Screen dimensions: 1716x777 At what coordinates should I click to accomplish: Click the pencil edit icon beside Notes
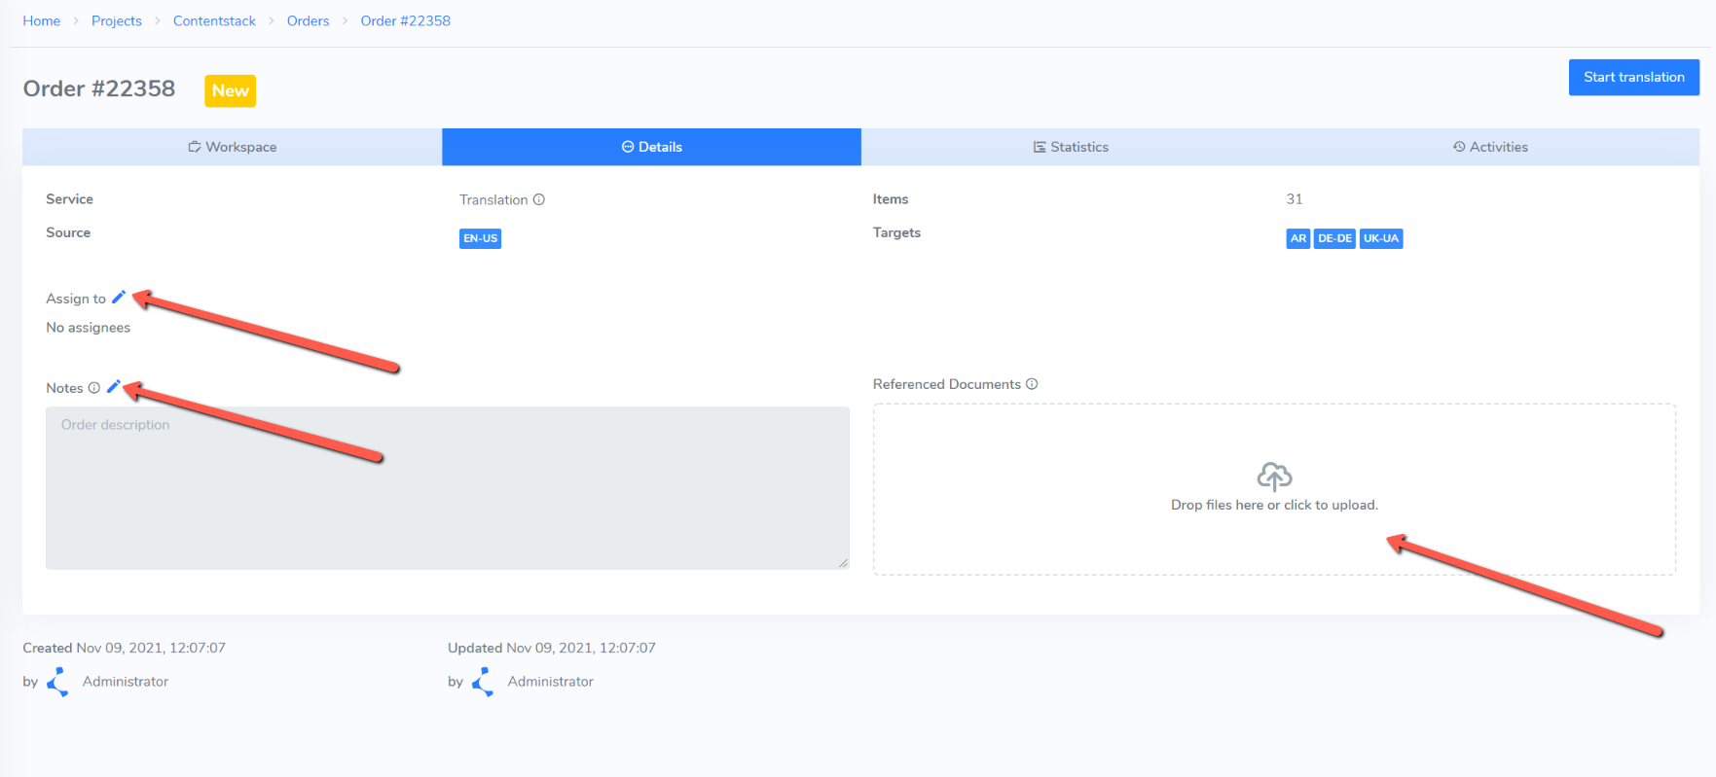coord(113,387)
